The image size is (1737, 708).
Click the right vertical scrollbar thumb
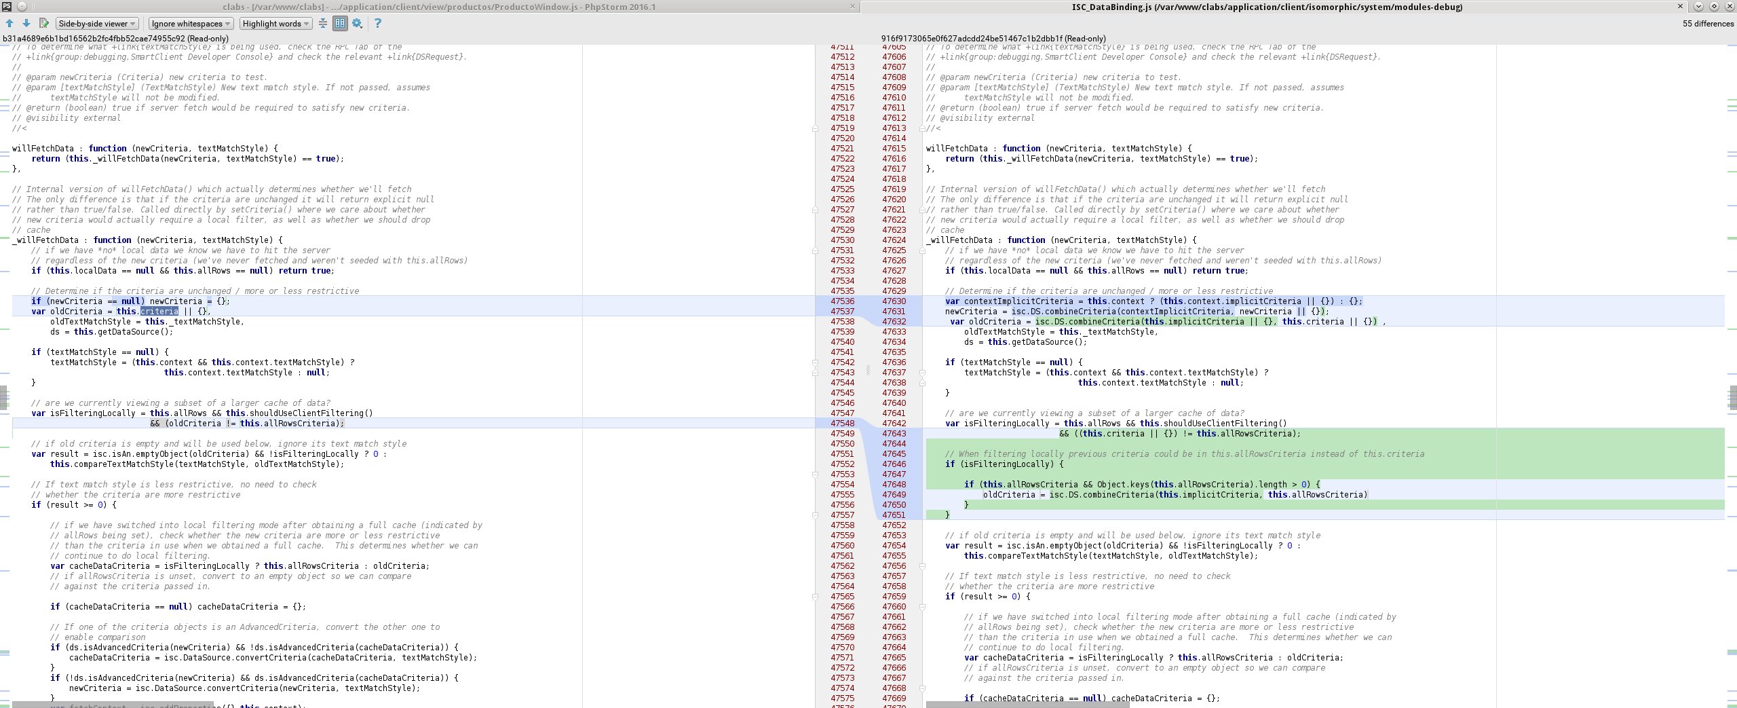(1733, 398)
